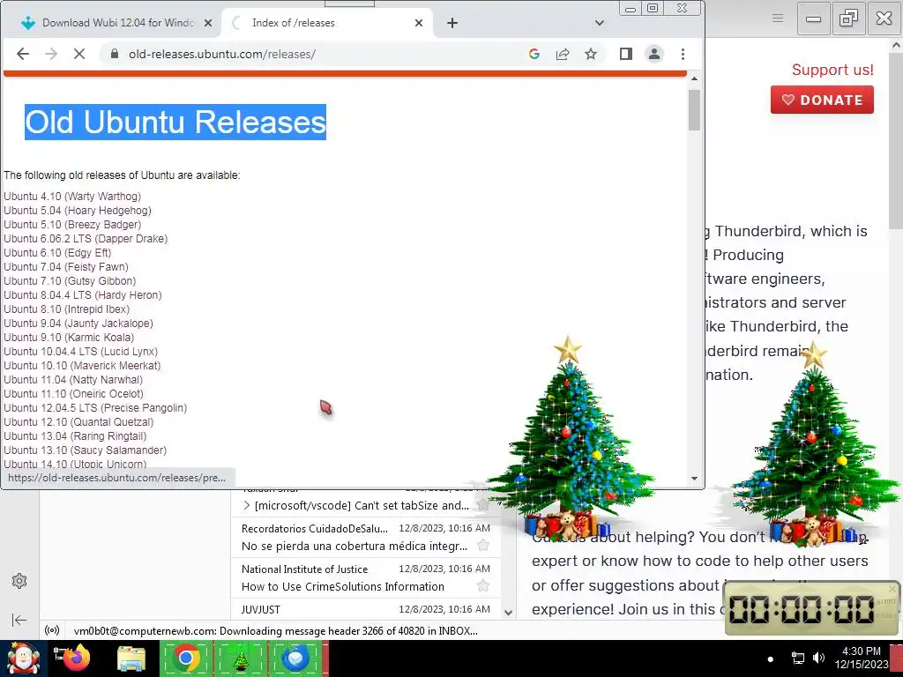Expand Chrome tab search chevron
This screenshot has width=903, height=677.
[600, 23]
